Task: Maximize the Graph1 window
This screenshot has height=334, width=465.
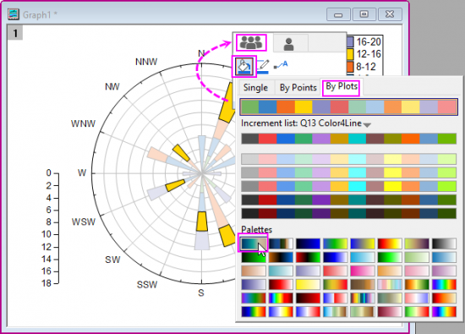Action: point(364,14)
